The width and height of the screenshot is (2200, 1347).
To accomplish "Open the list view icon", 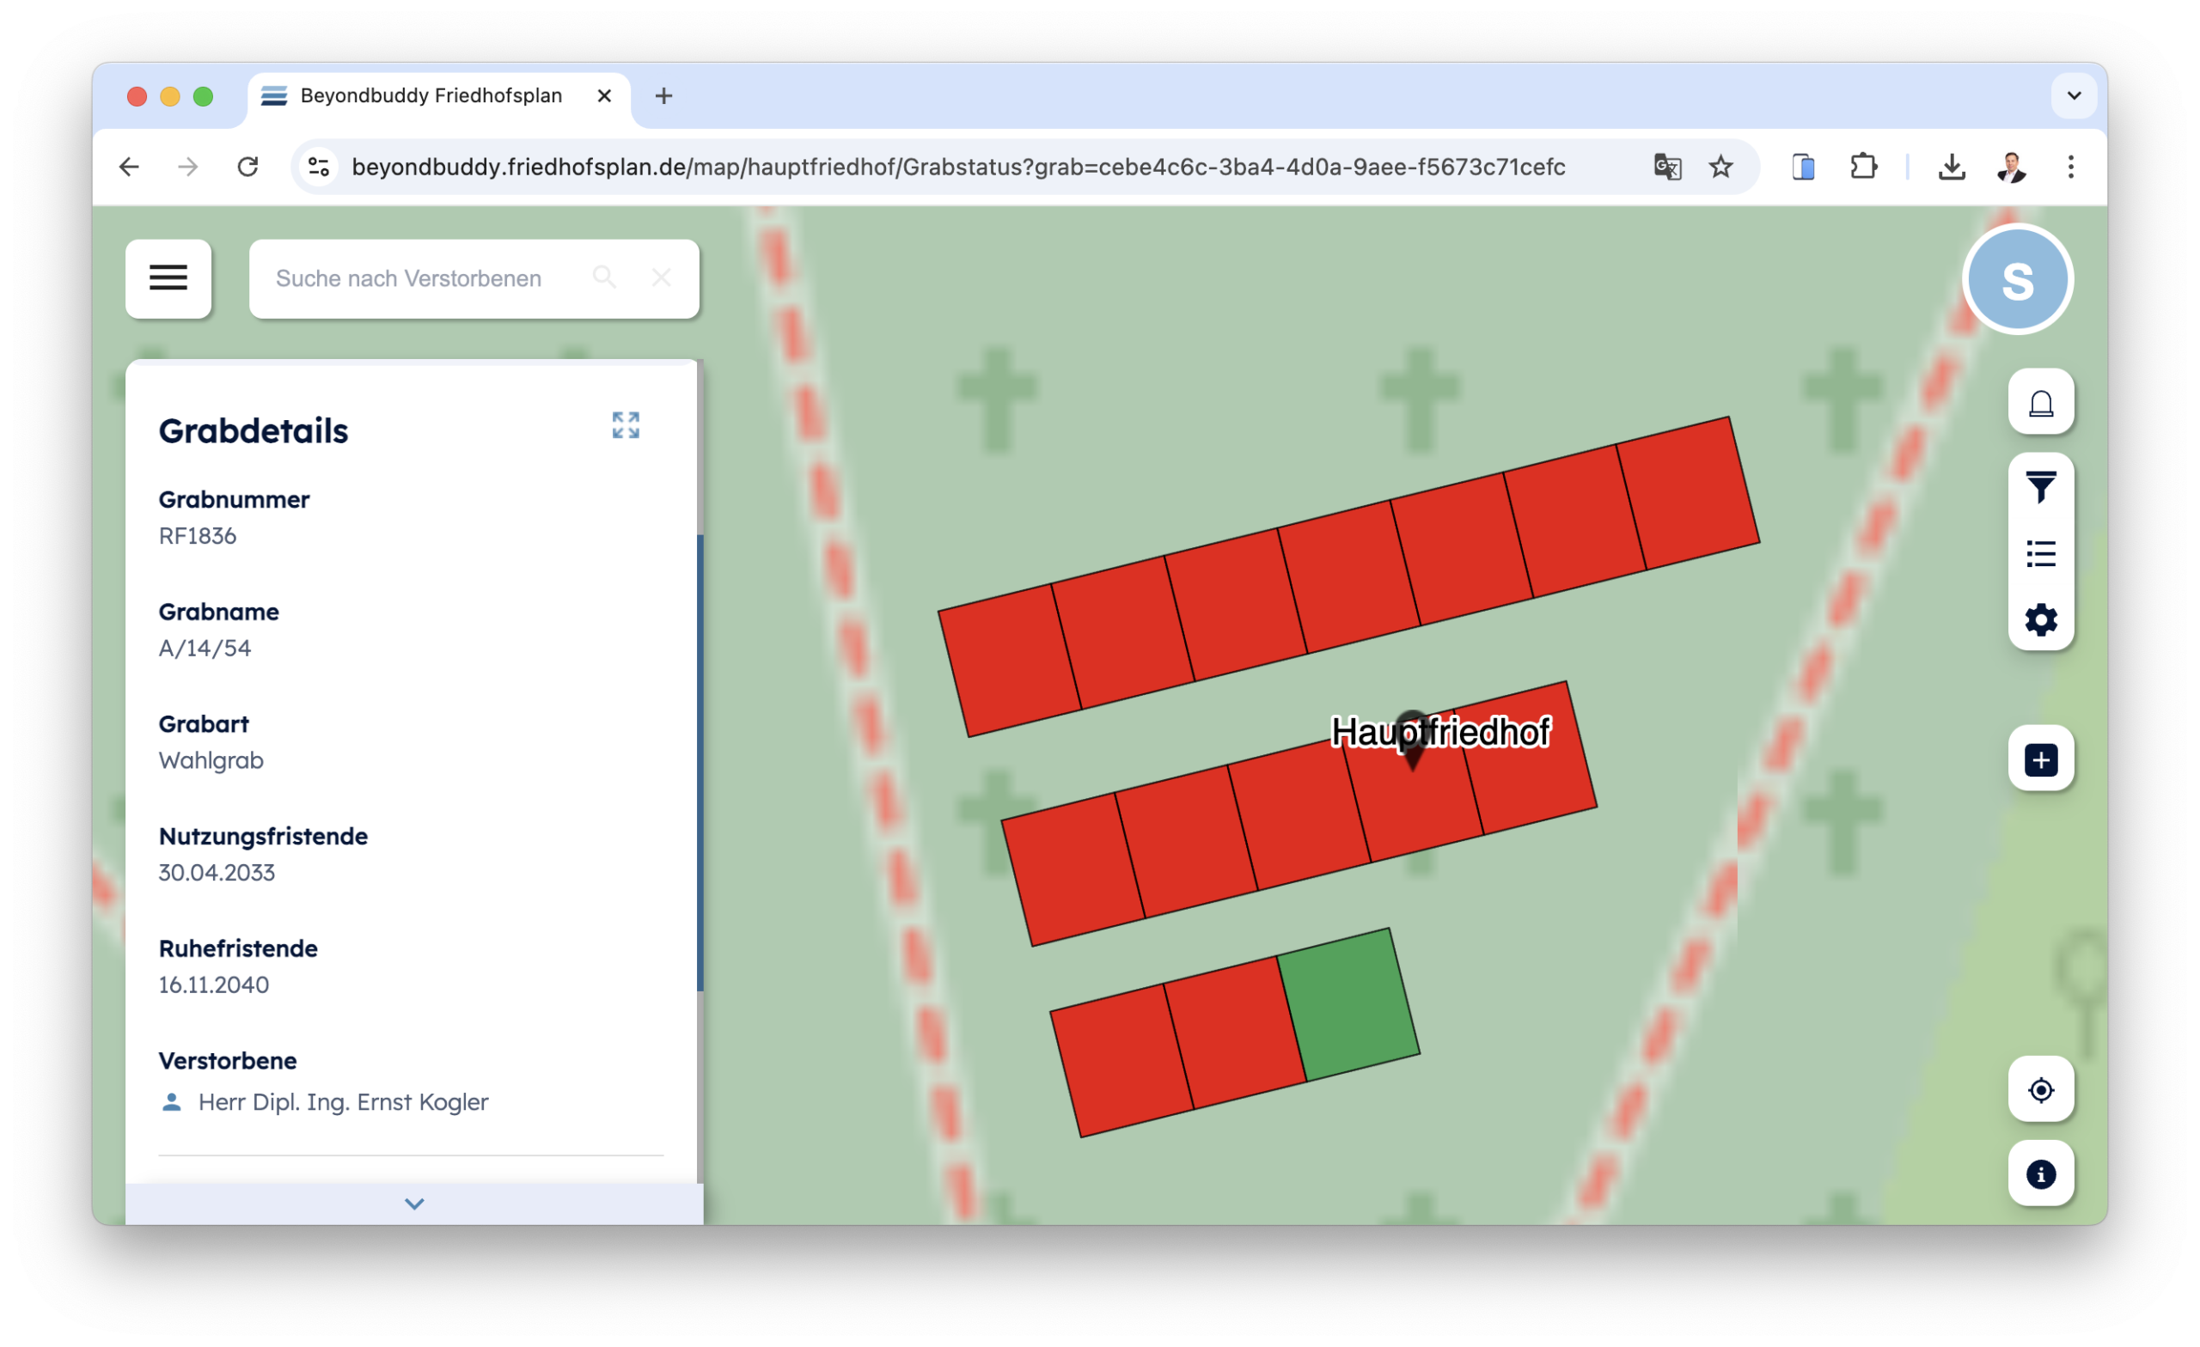I will [2040, 553].
